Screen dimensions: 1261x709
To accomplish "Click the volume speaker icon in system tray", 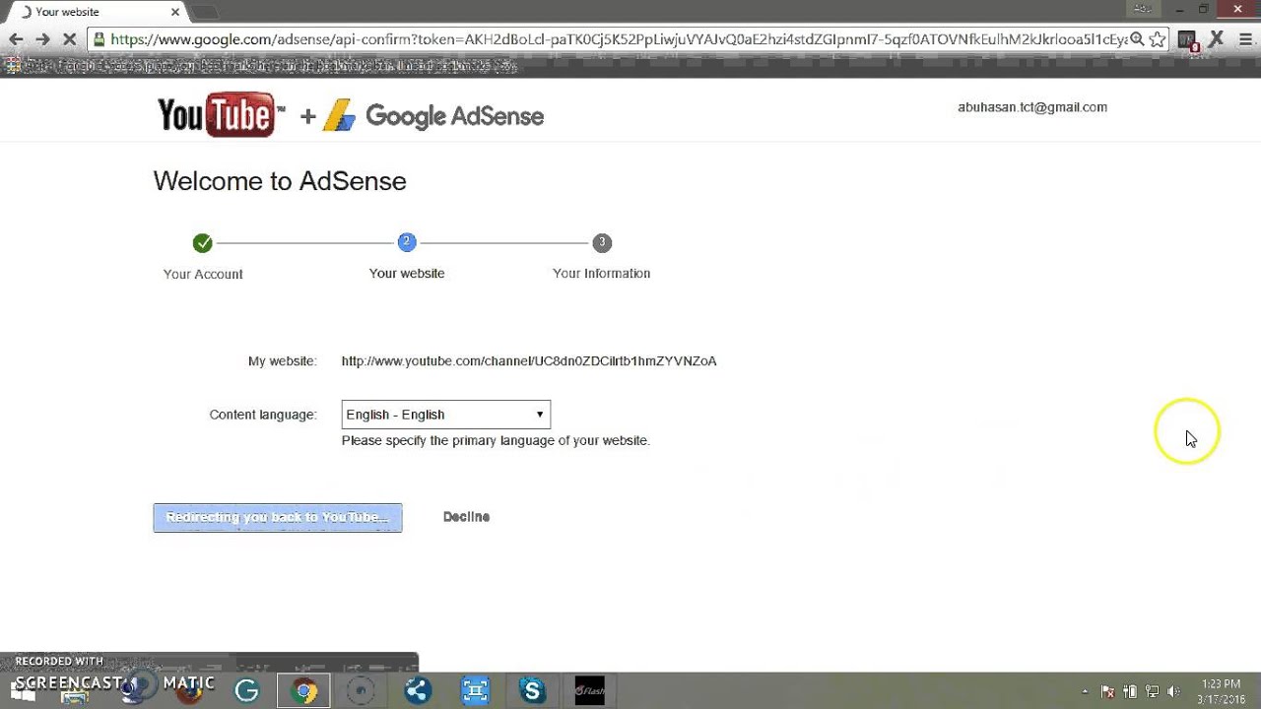I will [x=1173, y=691].
